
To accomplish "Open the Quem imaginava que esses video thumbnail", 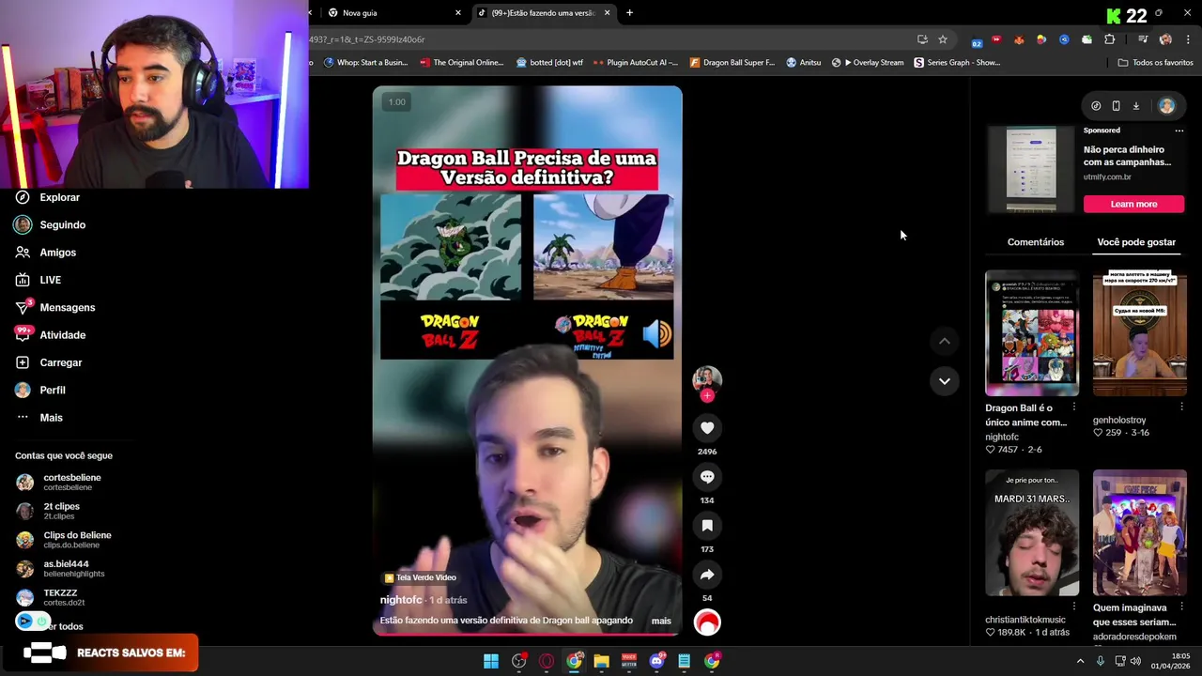I will 1139,533.
